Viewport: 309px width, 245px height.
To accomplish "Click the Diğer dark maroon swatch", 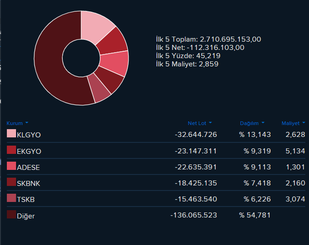I will (x=11, y=214).
